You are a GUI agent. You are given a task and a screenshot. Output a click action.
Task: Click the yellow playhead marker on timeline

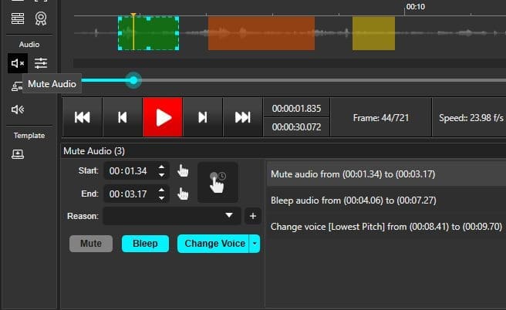click(133, 15)
